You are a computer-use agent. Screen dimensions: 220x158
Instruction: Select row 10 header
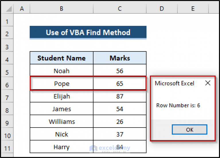(7, 134)
